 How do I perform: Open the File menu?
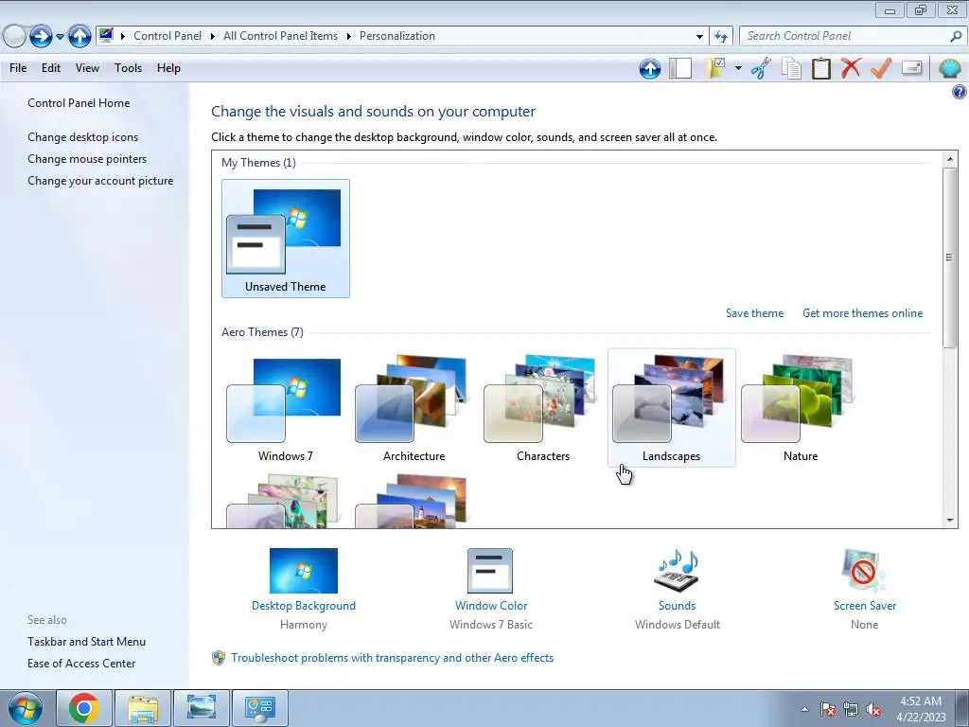[18, 68]
